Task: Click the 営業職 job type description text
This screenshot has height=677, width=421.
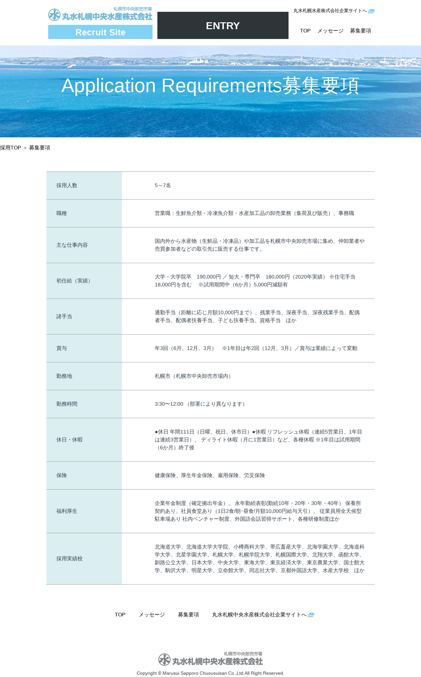Action: (254, 213)
